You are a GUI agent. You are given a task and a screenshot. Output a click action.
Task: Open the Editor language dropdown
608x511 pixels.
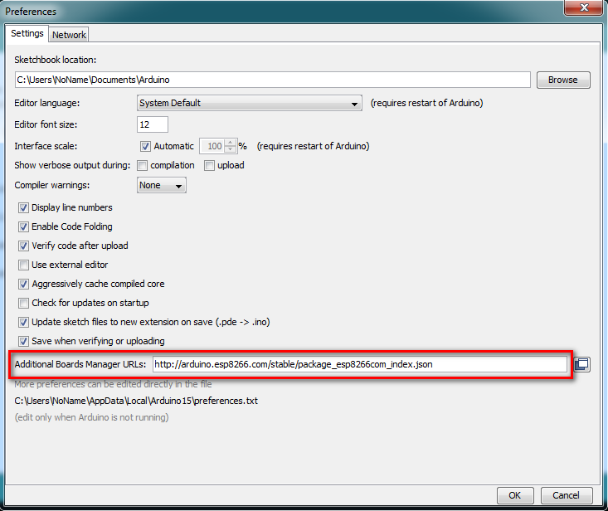click(250, 103)
